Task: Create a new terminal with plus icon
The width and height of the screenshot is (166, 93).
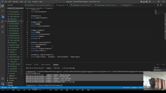Action: 157,64
